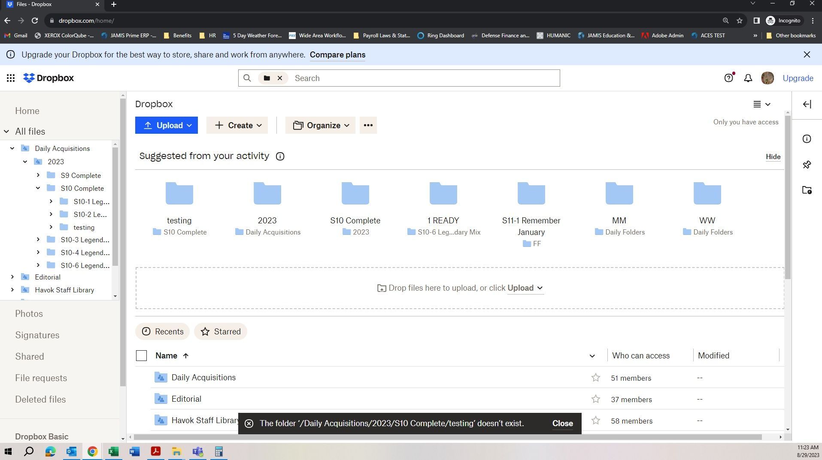Open the help question-mark icon
The height and width of the screenshot is (460, 822).
pyautogui.click(x=728, y=78)
